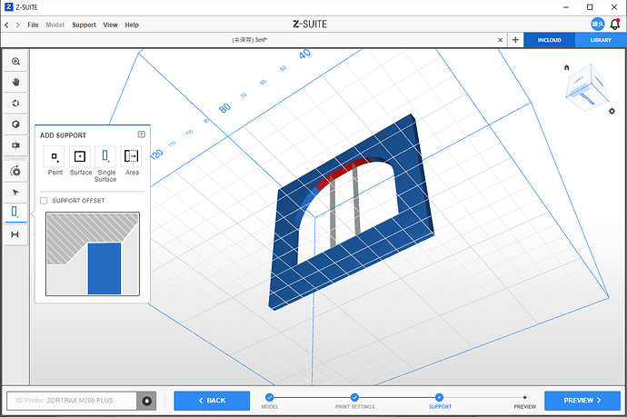
Task: Click the home view icon
Action: click(x=566, y=67)
